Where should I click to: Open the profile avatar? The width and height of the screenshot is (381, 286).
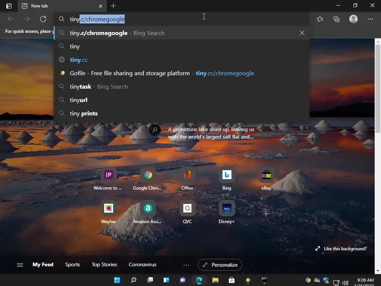pyautogui.click(x=353, y=19)
